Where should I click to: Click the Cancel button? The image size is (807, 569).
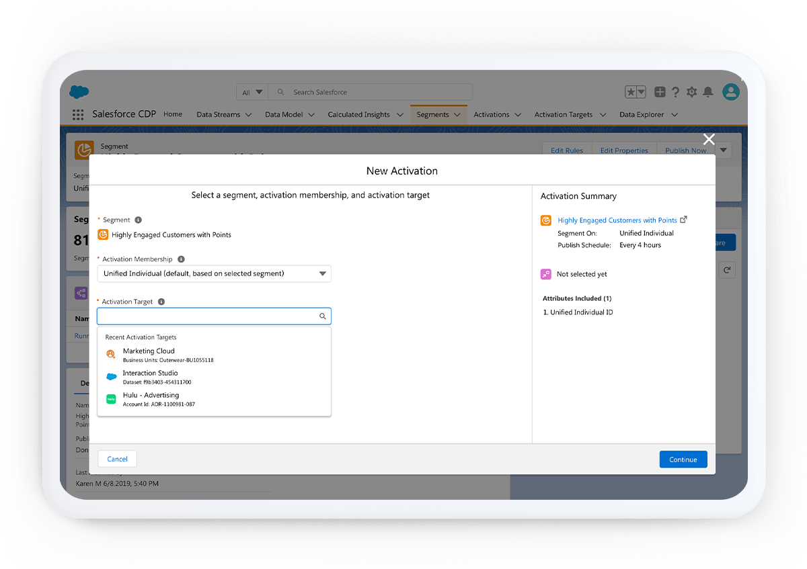tap(117, 459)
